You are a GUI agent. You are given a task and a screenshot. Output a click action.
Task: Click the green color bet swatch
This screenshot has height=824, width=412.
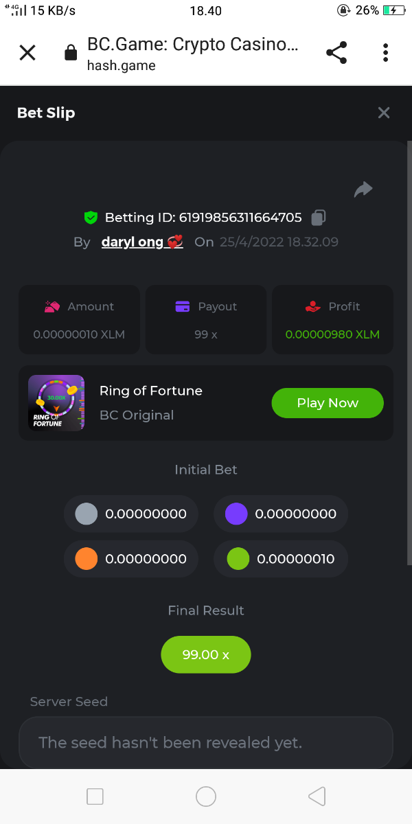click(238, 559)
